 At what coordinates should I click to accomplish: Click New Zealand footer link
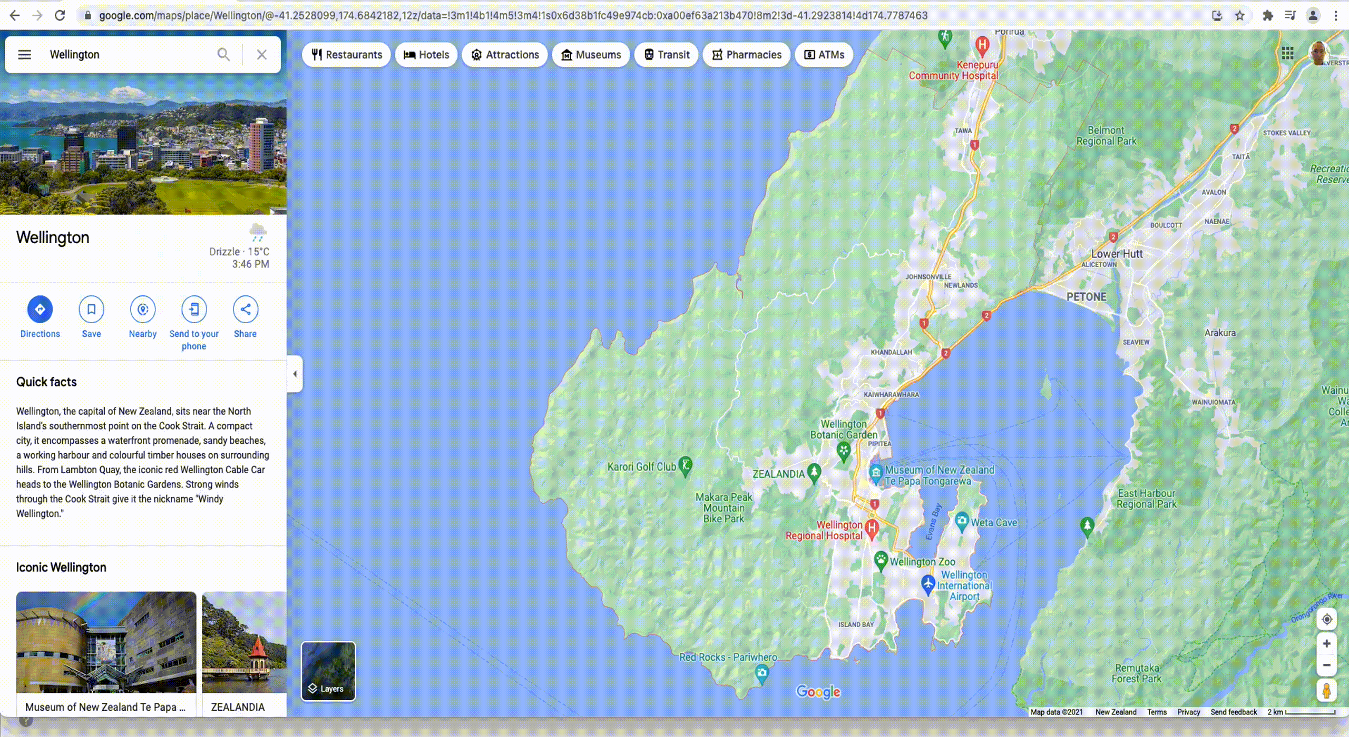(1116, 712)
